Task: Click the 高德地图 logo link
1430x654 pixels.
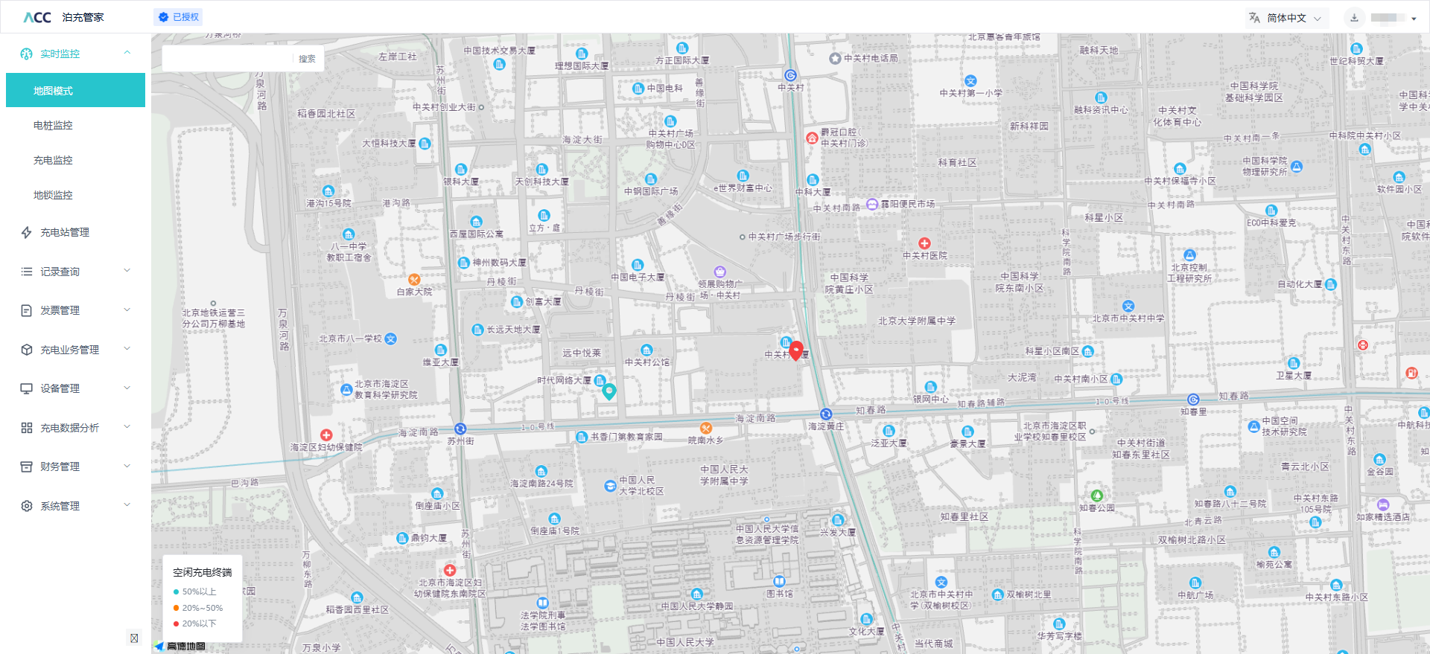Action: [180, 647]
